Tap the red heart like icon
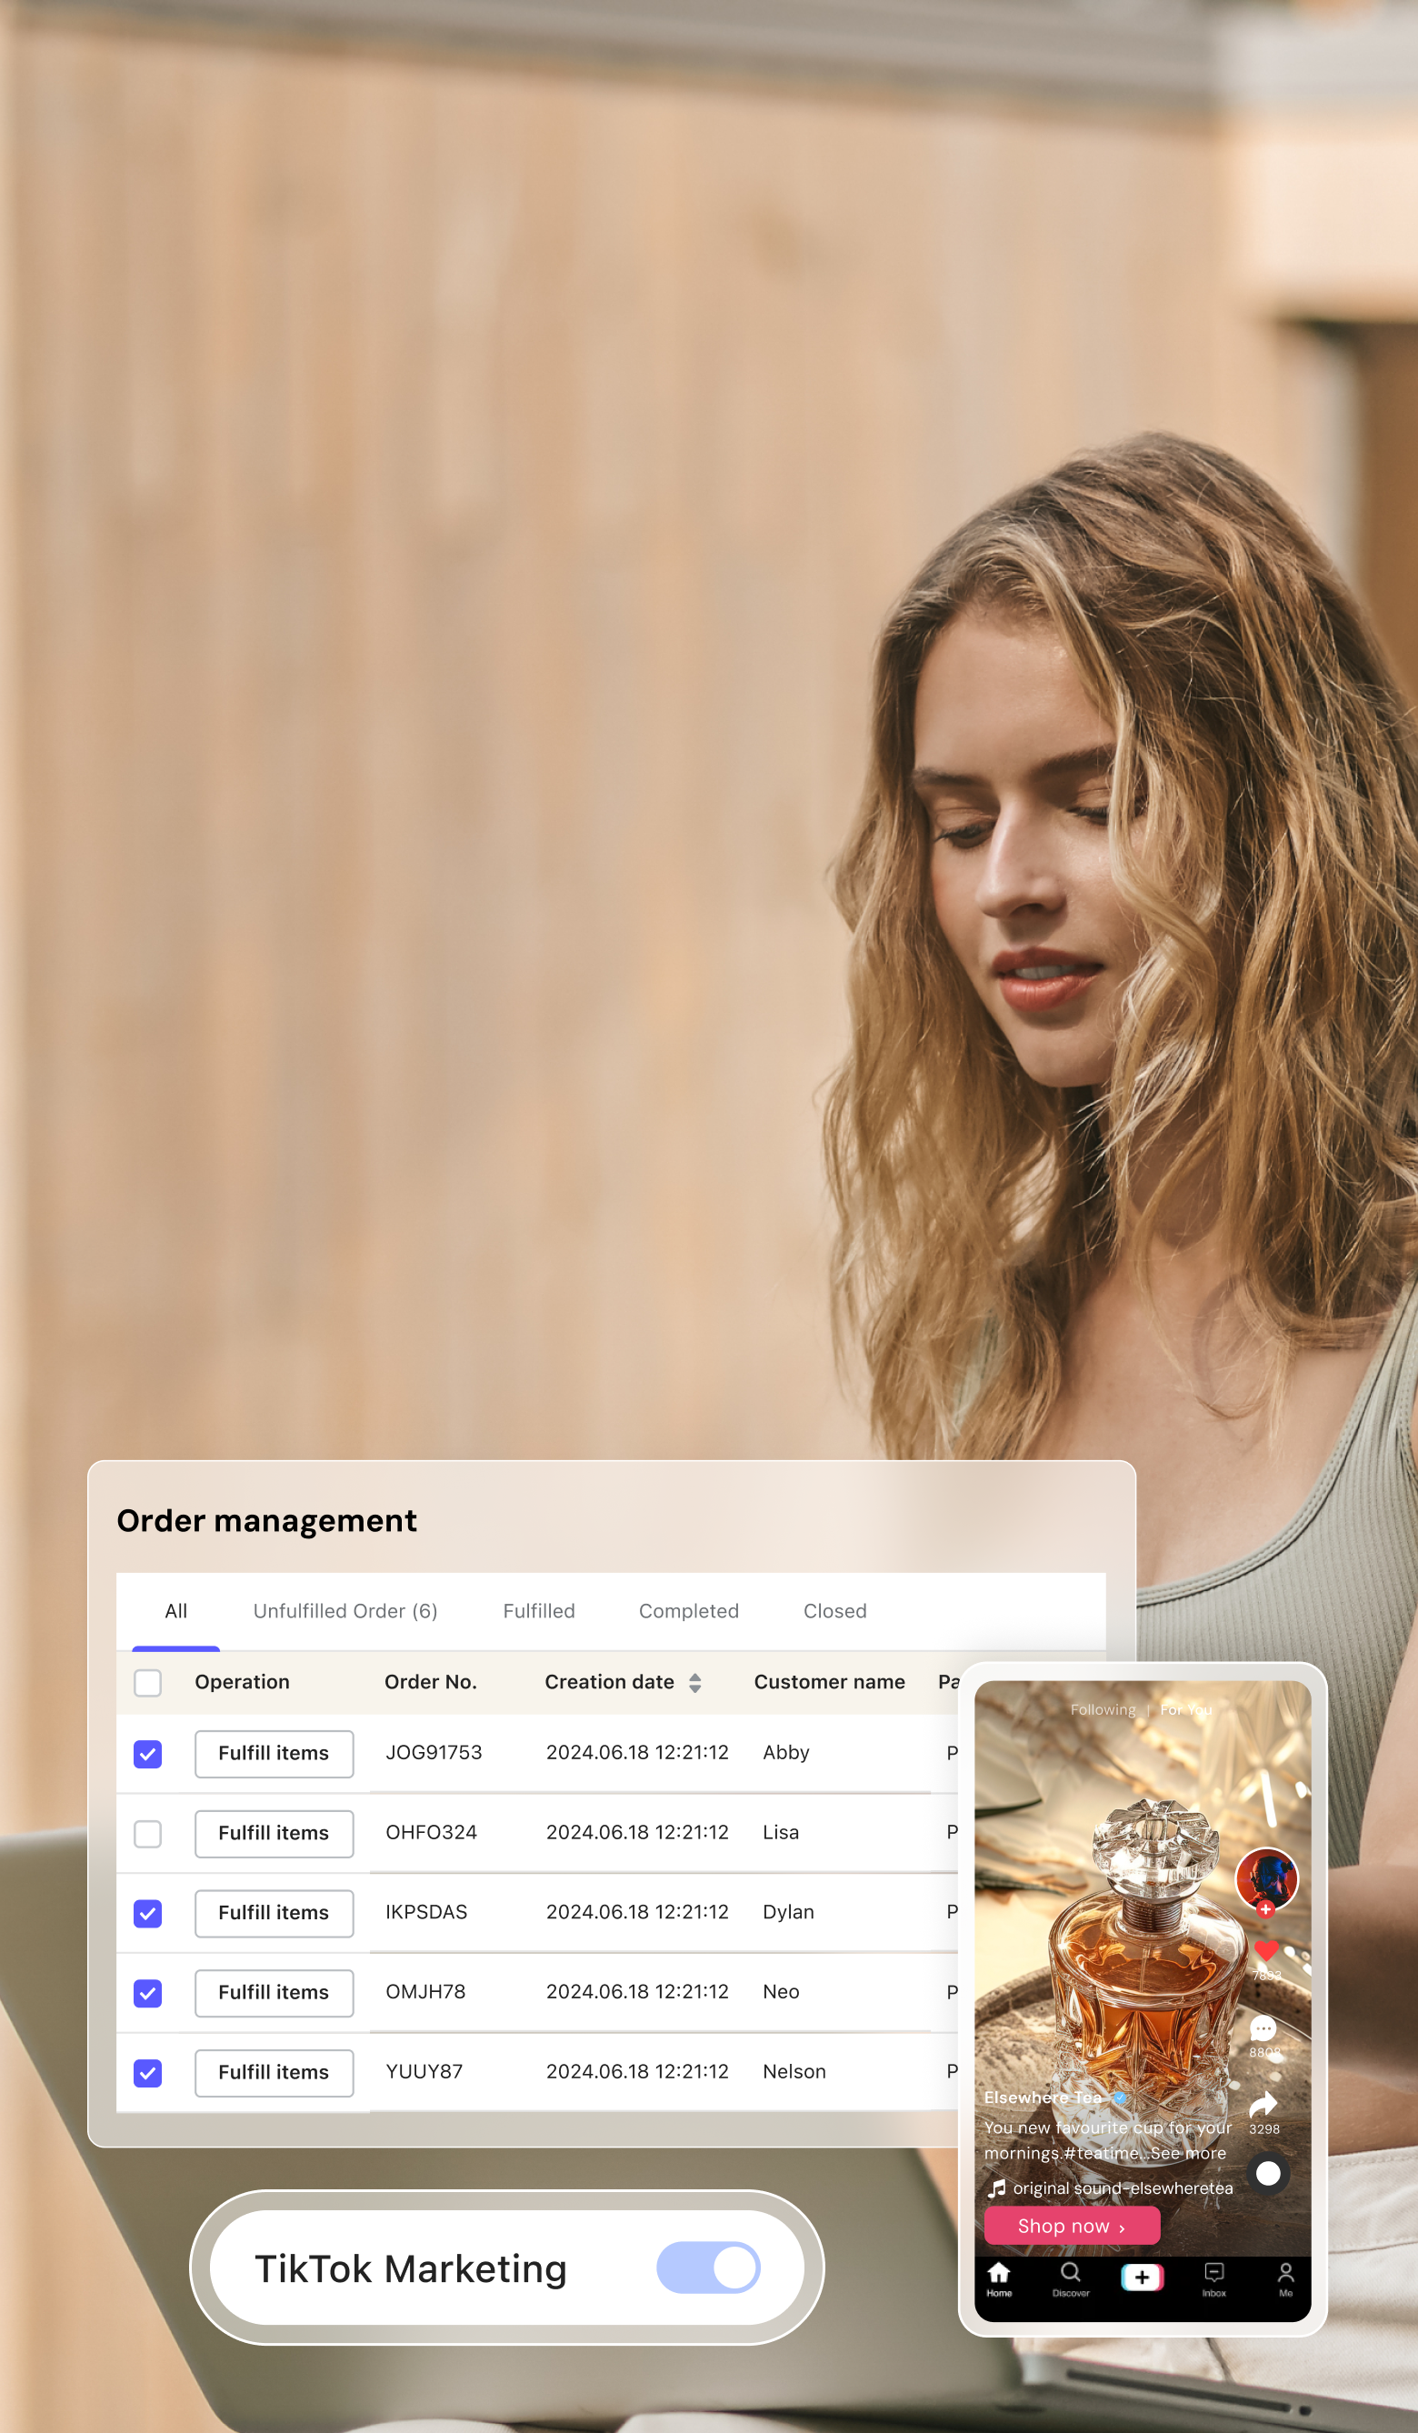 pos(1265,1951)
